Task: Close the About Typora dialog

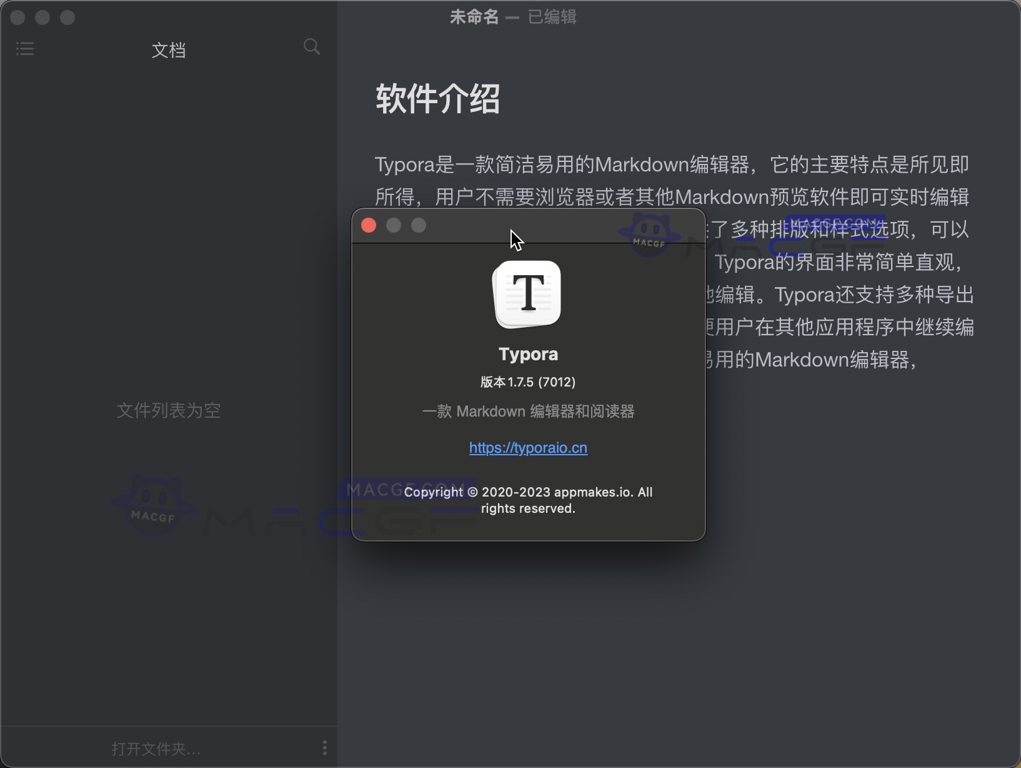Action: click(x=369, y=225)
